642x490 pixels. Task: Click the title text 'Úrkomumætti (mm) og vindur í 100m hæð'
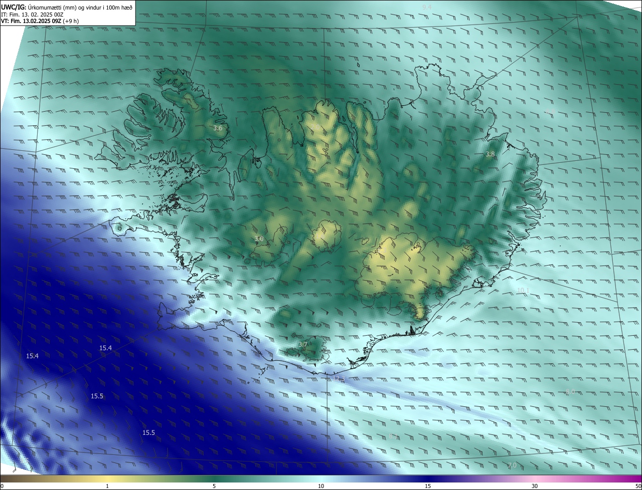point(80,7)
